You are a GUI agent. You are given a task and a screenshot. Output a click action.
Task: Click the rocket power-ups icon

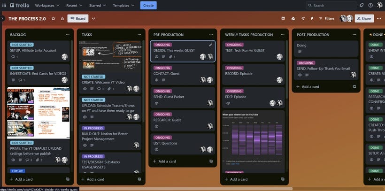(x=303, y=18)
